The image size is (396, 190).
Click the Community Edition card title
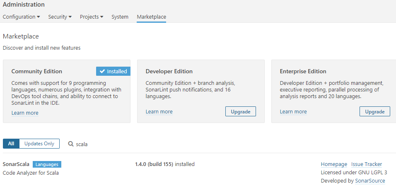(x=36, y=72)
